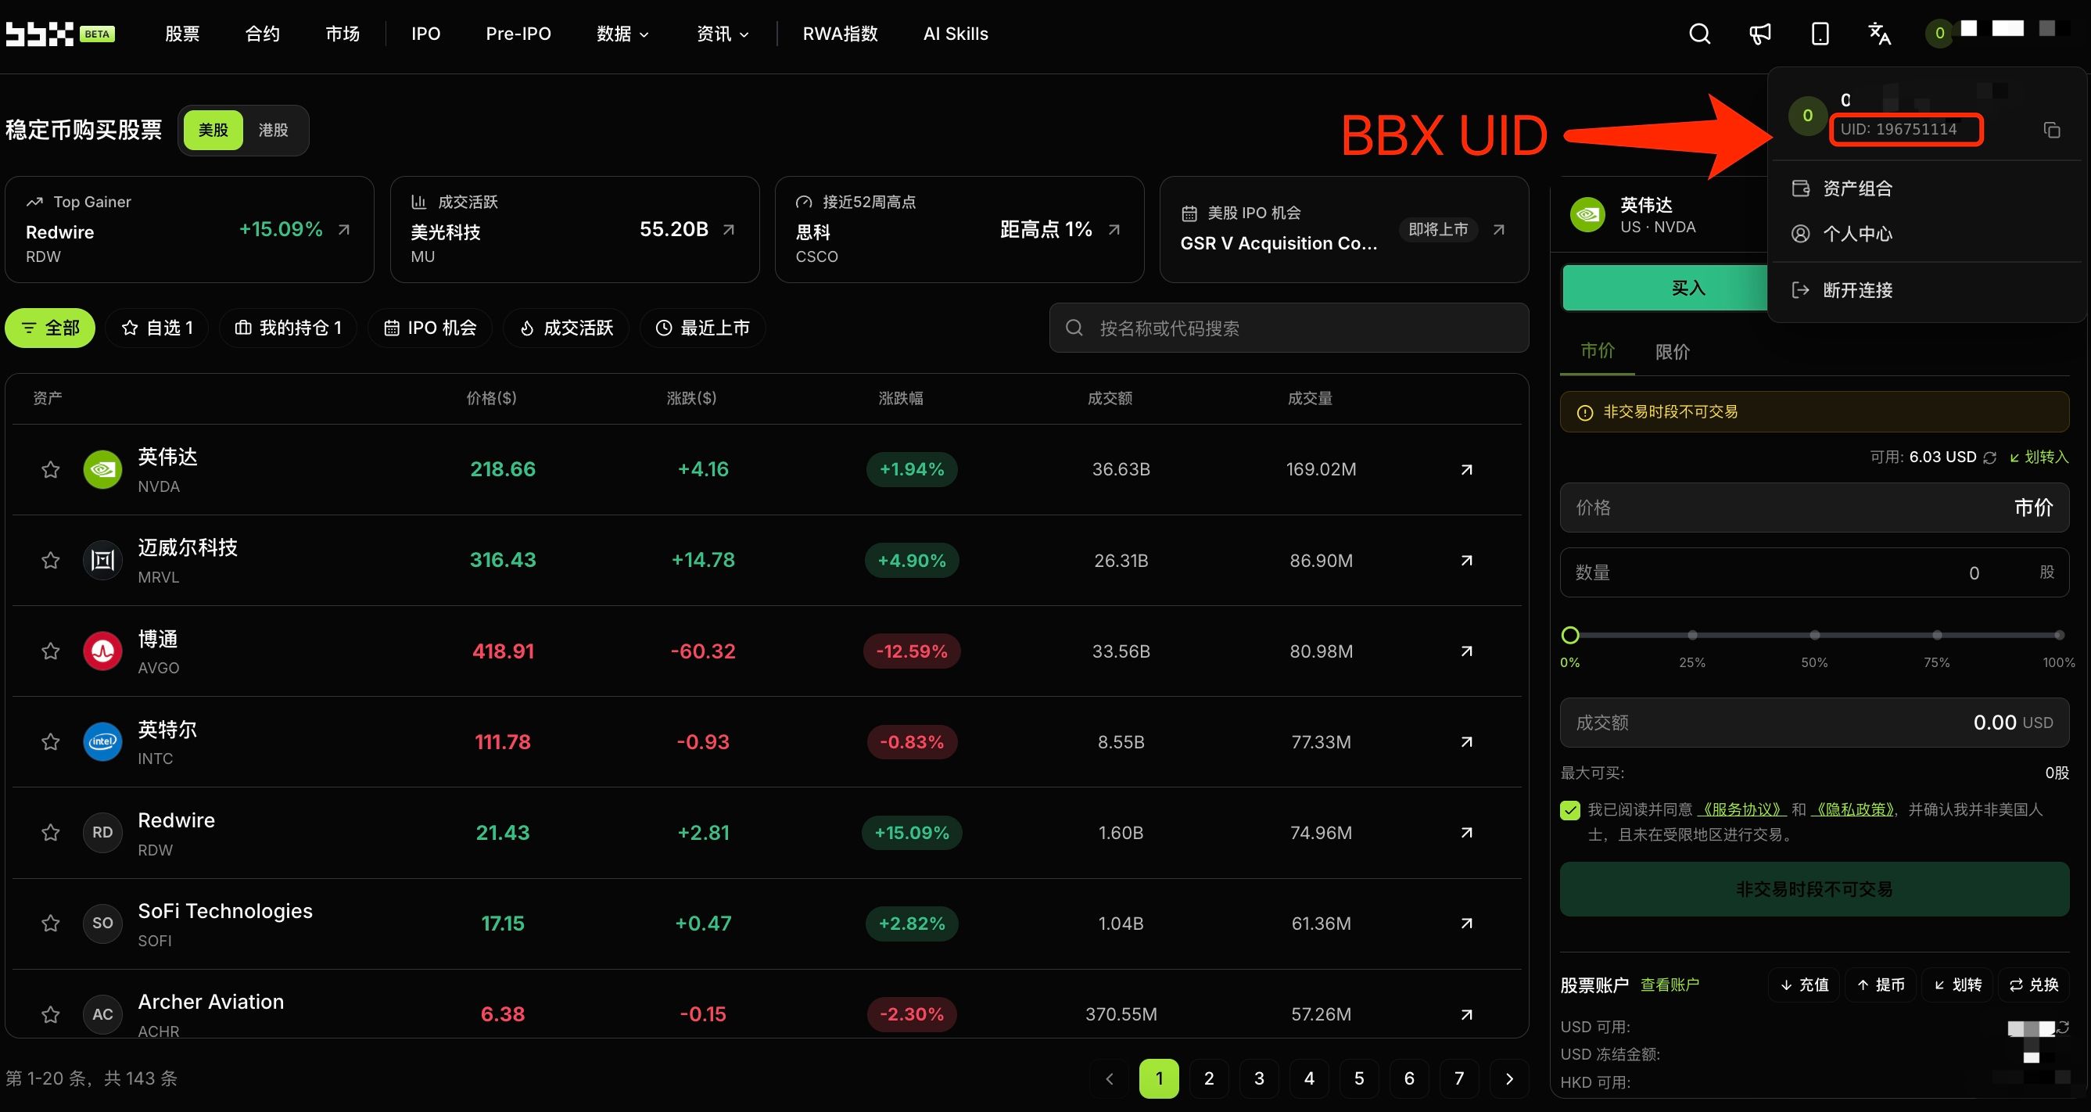Star the 迈威尔科技 MRVL row
The image size is (2091, 1112).
click(50, 560)
